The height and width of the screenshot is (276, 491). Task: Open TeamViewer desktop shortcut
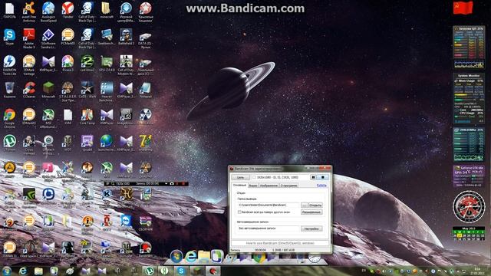point(126,223)
